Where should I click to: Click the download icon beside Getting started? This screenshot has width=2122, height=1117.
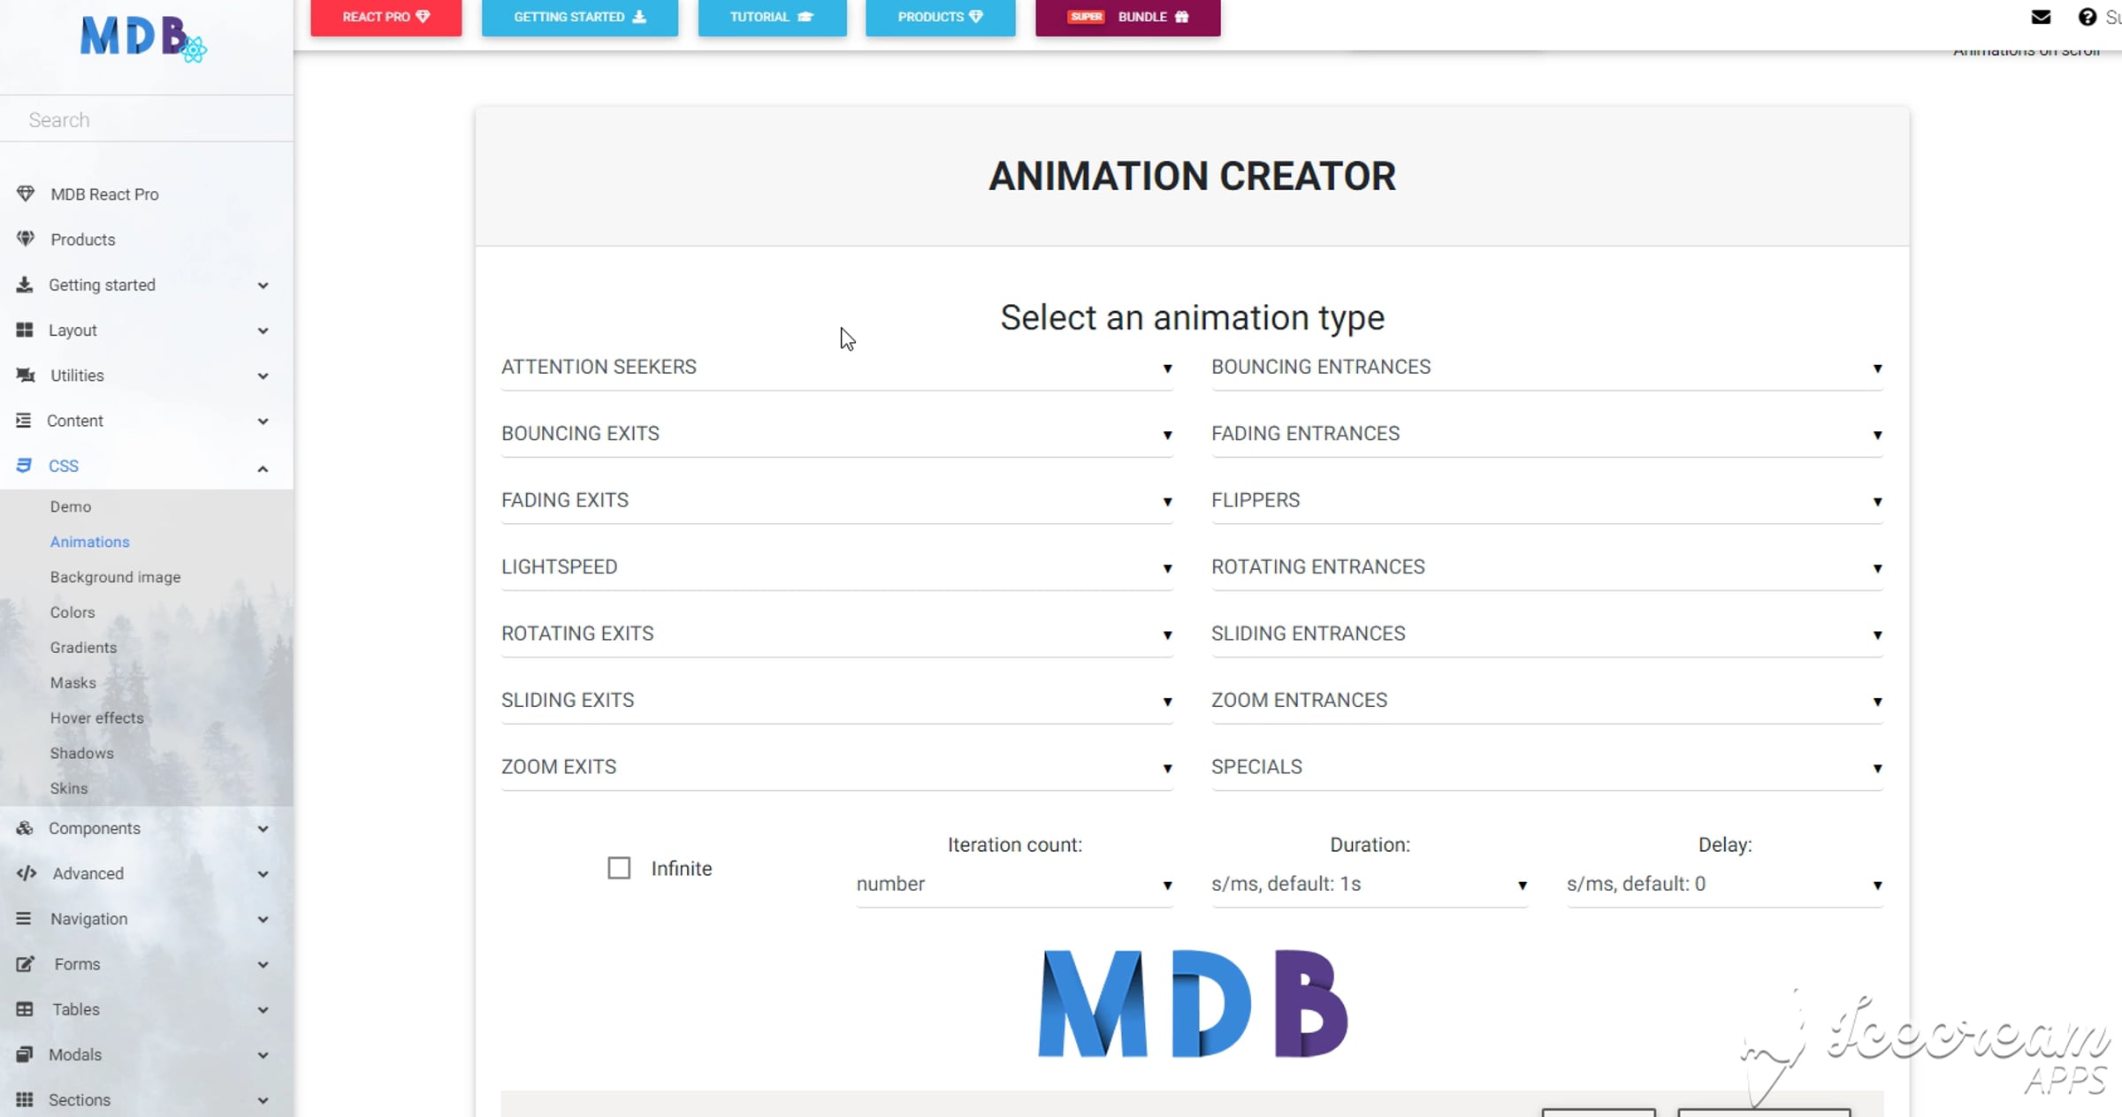pyautogui.click(x=25, y=285)
